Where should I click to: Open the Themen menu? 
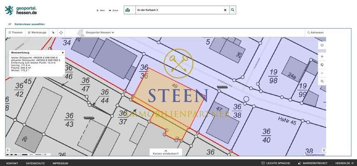[16, 32]
